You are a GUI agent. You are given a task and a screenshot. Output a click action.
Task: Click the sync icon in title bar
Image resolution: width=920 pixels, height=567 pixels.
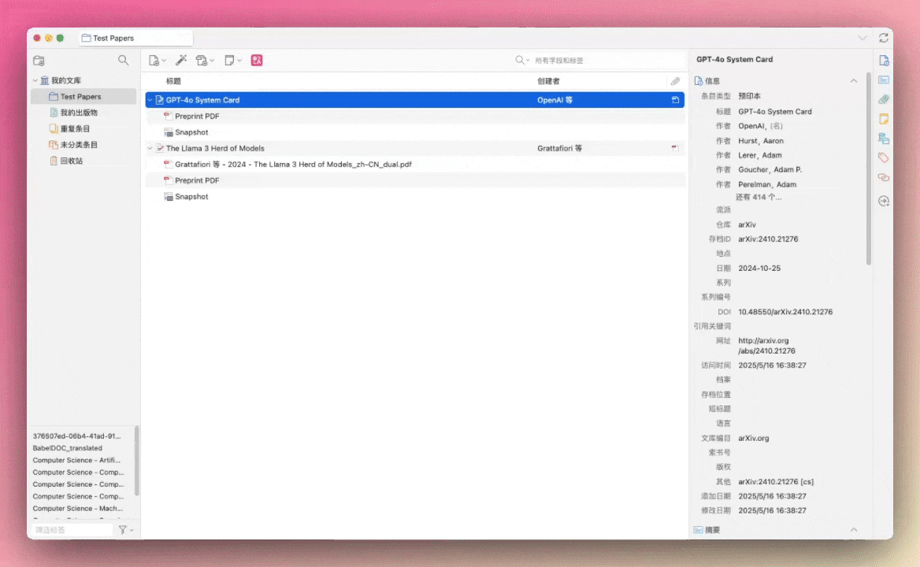pos(883,38)
